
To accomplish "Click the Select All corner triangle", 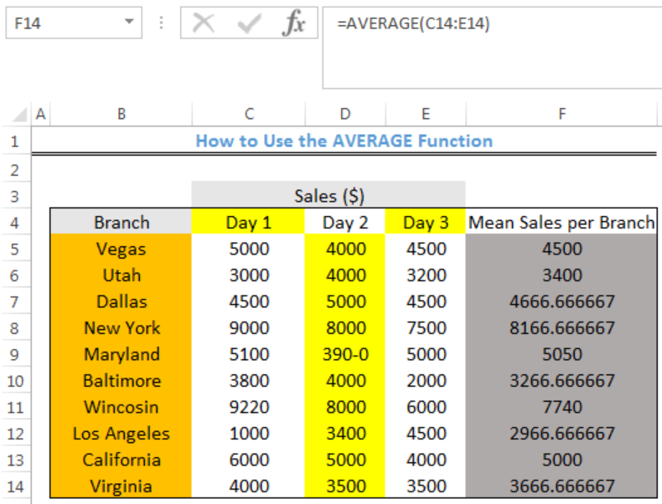I will click(19, 115).
